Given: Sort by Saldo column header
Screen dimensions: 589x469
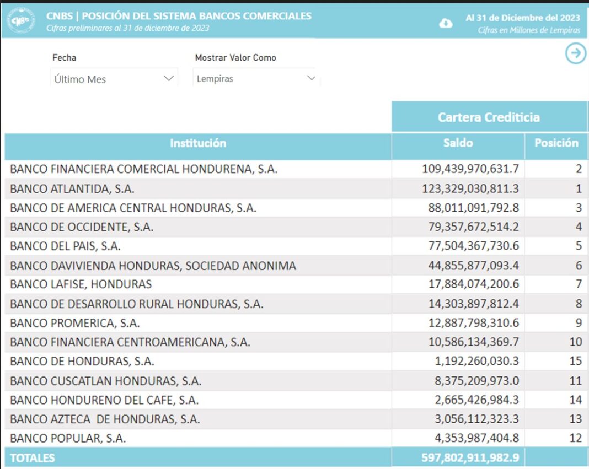Looking at the screenshot, I should point(458,143).
